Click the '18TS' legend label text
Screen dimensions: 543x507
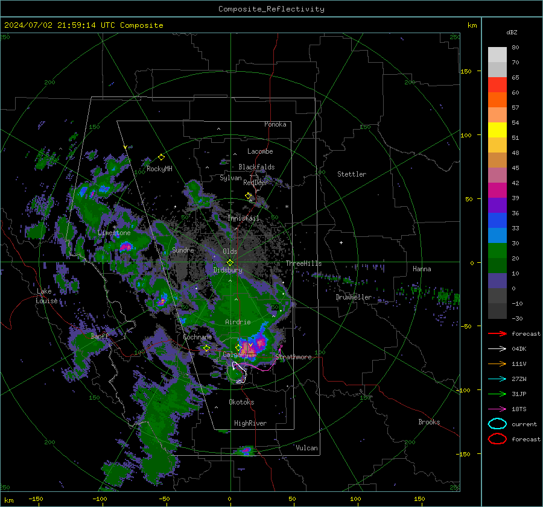coord(519,409)
